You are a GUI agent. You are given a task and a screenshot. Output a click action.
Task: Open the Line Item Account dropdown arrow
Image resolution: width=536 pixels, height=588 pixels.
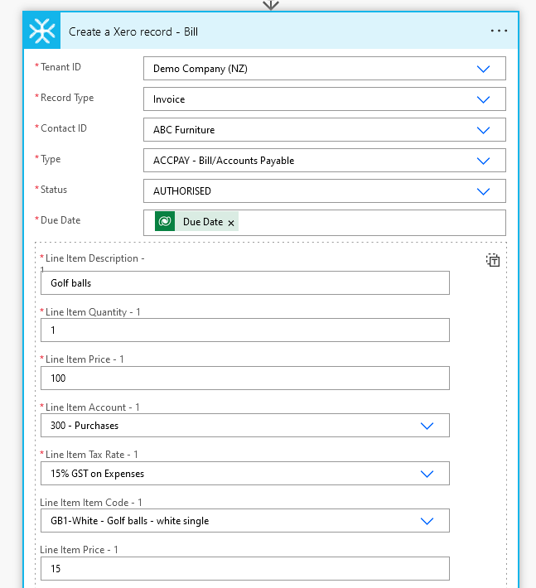click(x=427, y=426)
